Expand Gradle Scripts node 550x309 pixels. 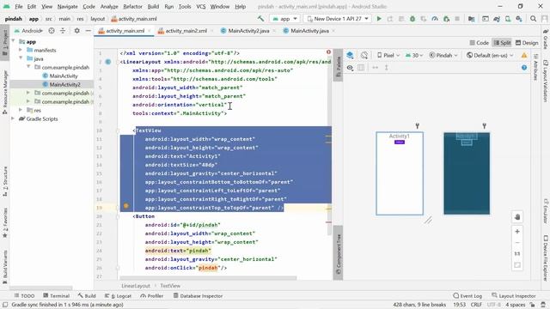point(13,118)
